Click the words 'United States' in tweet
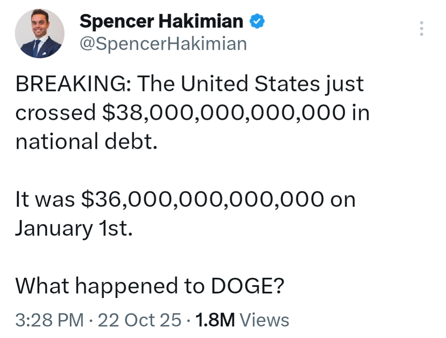This screenshot has height=338, width=446. click(x=250, y=84)
